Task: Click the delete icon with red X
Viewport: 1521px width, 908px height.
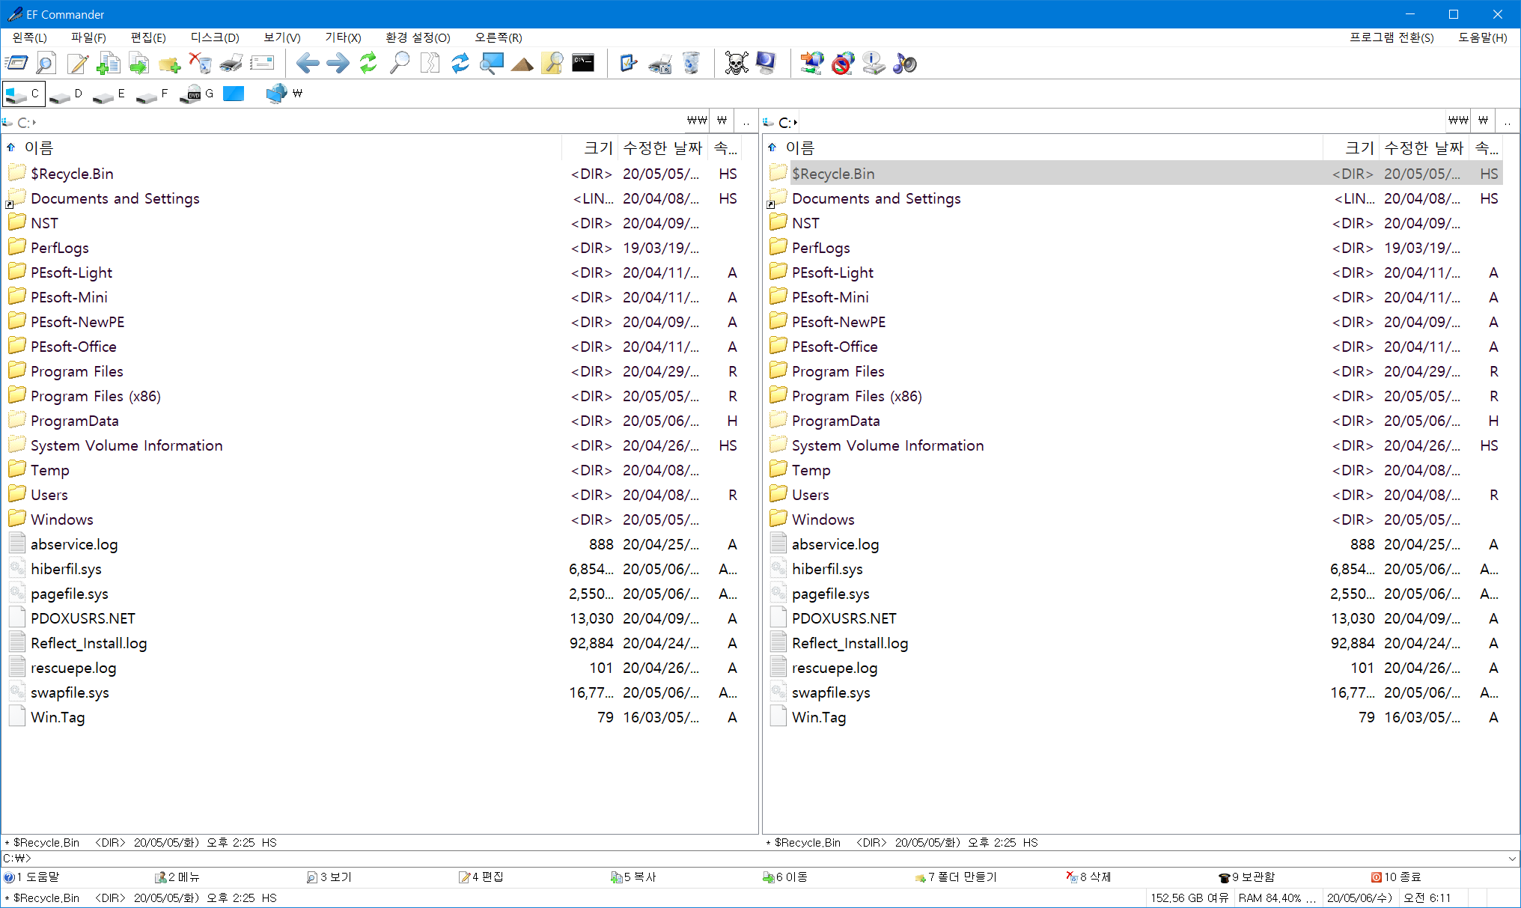Action: pos(200,64)
